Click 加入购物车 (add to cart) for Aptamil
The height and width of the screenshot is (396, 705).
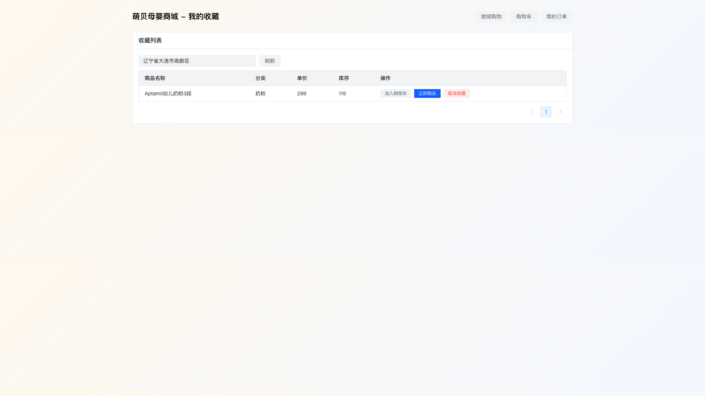tap(395, 93)
